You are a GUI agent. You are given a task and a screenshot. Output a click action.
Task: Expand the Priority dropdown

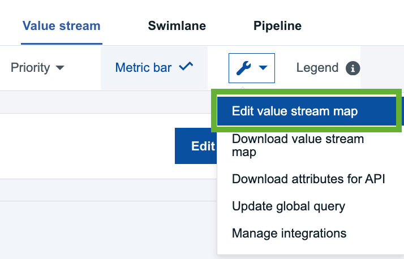tap(37, 68)
